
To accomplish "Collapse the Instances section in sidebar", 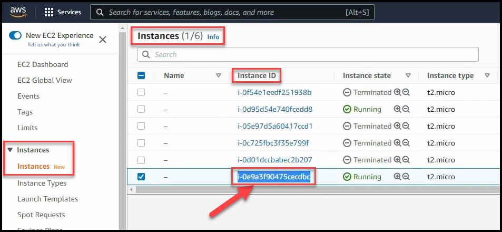I will click(10, 150).
